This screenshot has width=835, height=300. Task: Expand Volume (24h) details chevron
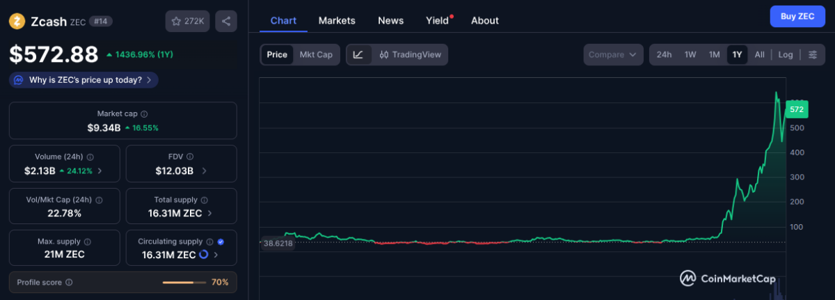pos(100,171)
